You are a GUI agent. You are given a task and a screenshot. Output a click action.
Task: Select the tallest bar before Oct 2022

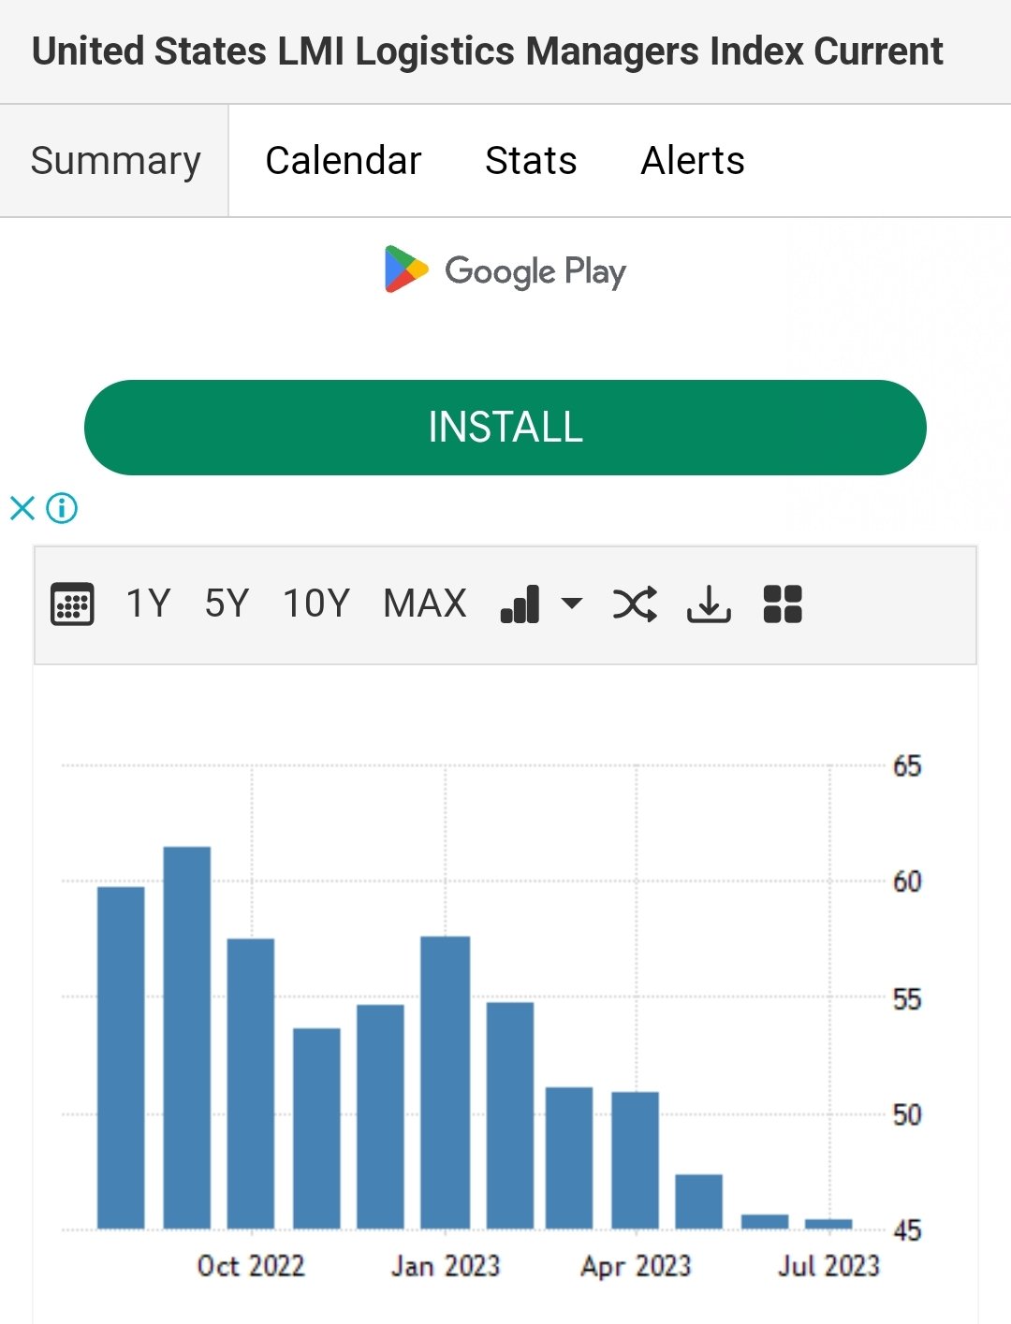[x=187, y=1038]
